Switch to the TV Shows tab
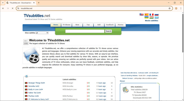The height and width of the screenshot is (101, 184). tap(67, 25)
